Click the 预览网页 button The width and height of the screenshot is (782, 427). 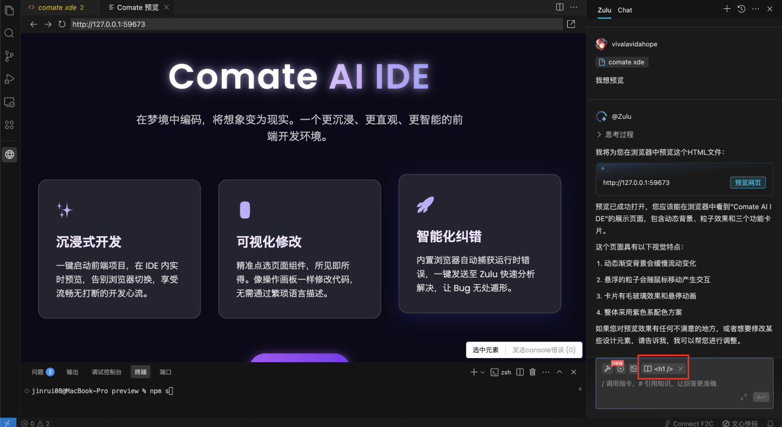coord(748,183)
